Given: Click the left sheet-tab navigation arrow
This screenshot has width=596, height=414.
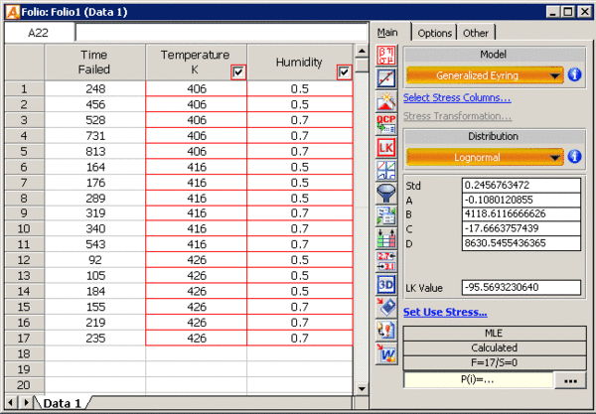Looking at the screenshot, I should [x=11, y=402].
